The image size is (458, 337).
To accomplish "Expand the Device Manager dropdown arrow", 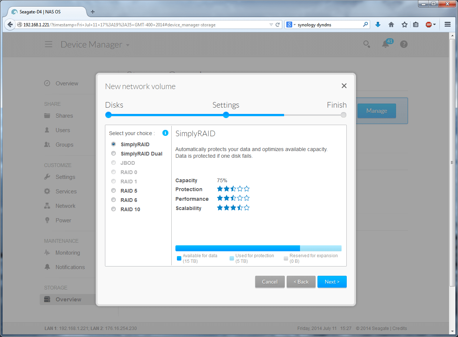I will [x=128, y=45].
